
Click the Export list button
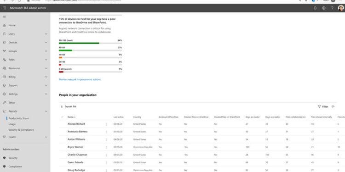[x=69, y=106]
